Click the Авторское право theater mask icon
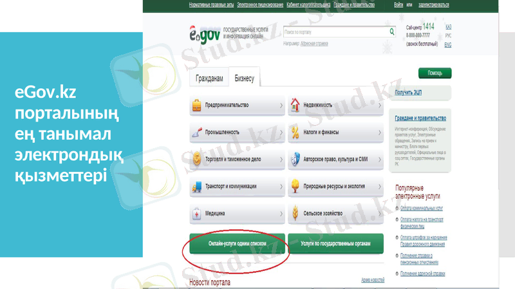The width and height of the screenshot is (515, 289). [295, 159]
